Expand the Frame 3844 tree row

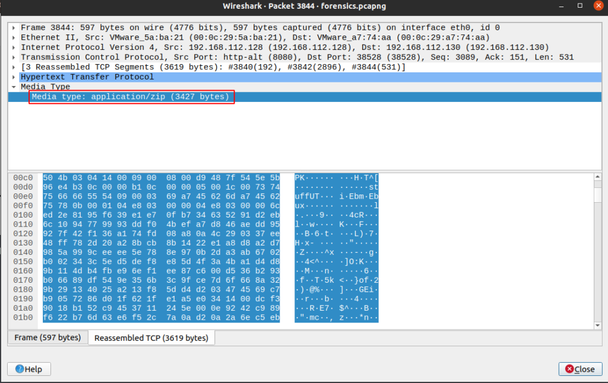[x=14, y=28]
